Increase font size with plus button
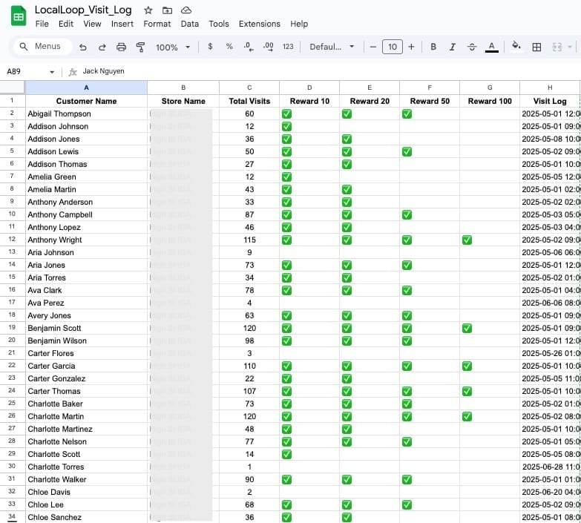This screenshot has width=581, height=523. (411, 47)
